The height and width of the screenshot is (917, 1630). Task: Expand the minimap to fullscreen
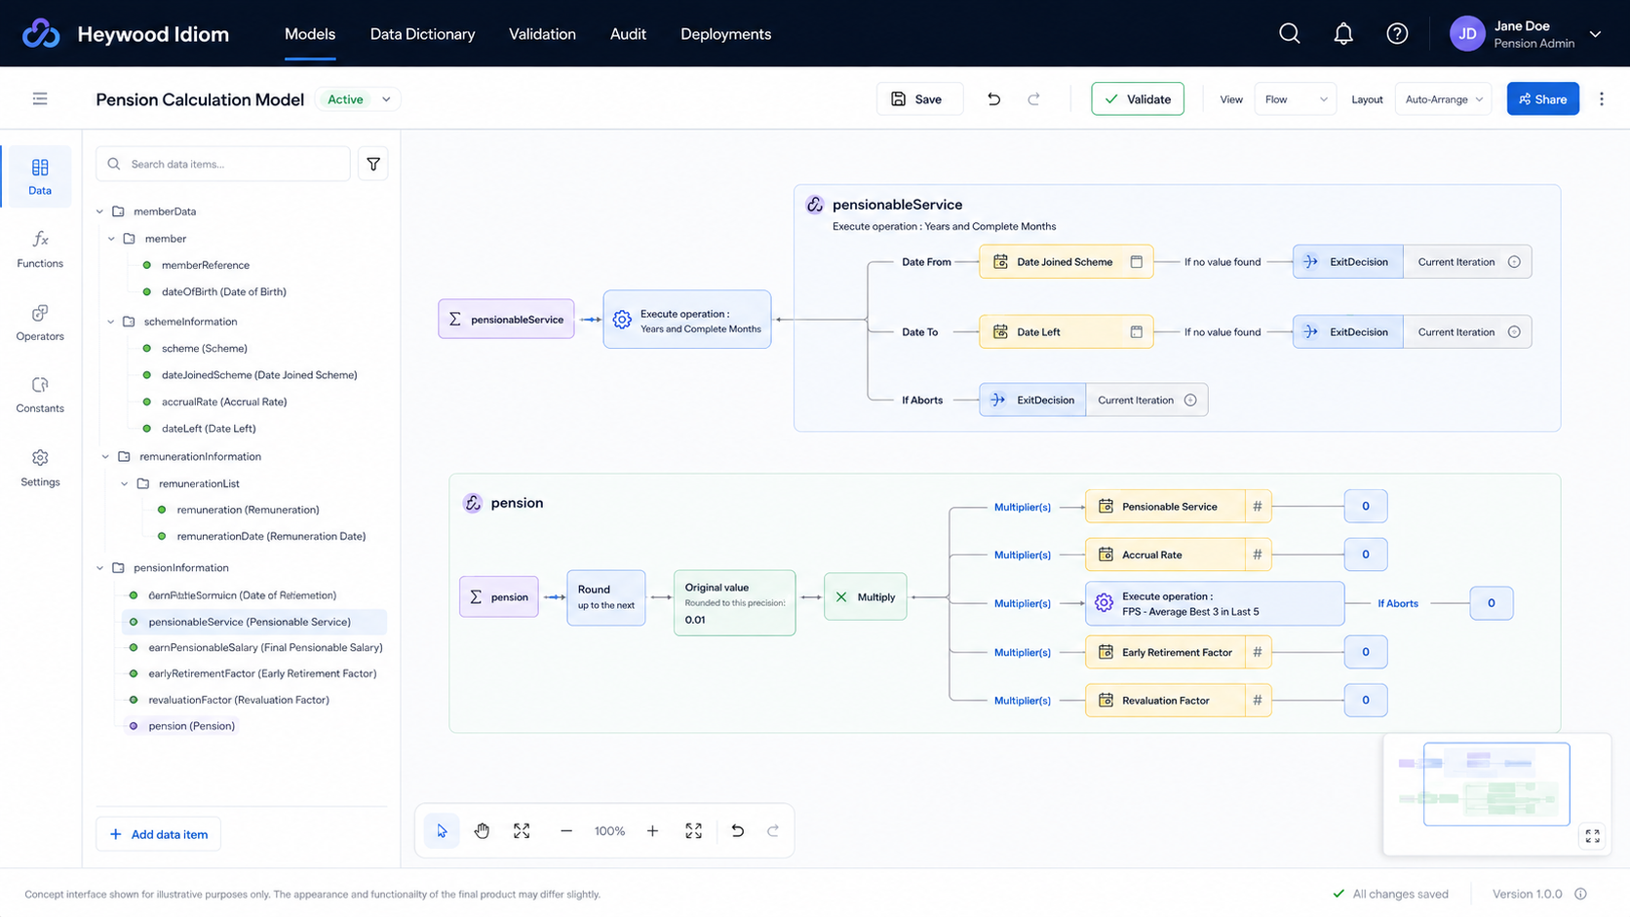click(1592, 836)
